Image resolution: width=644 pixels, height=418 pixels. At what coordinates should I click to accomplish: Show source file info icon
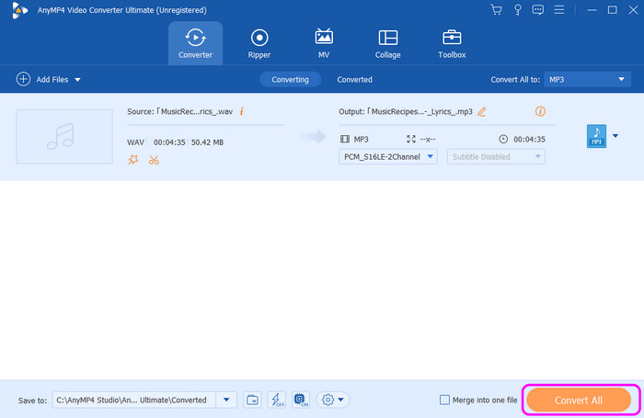click(x=241, y=111)
